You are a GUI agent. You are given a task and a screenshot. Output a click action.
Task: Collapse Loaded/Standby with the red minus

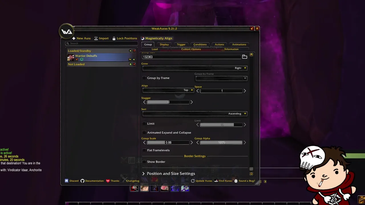click(x=134, y=51)
